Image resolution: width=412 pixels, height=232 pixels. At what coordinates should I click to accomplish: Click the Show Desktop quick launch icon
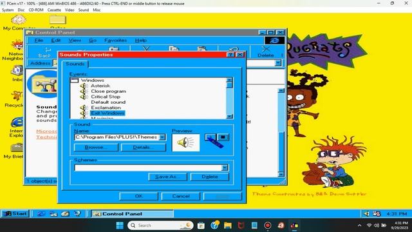pyautogui.click(x=65, y=213)
